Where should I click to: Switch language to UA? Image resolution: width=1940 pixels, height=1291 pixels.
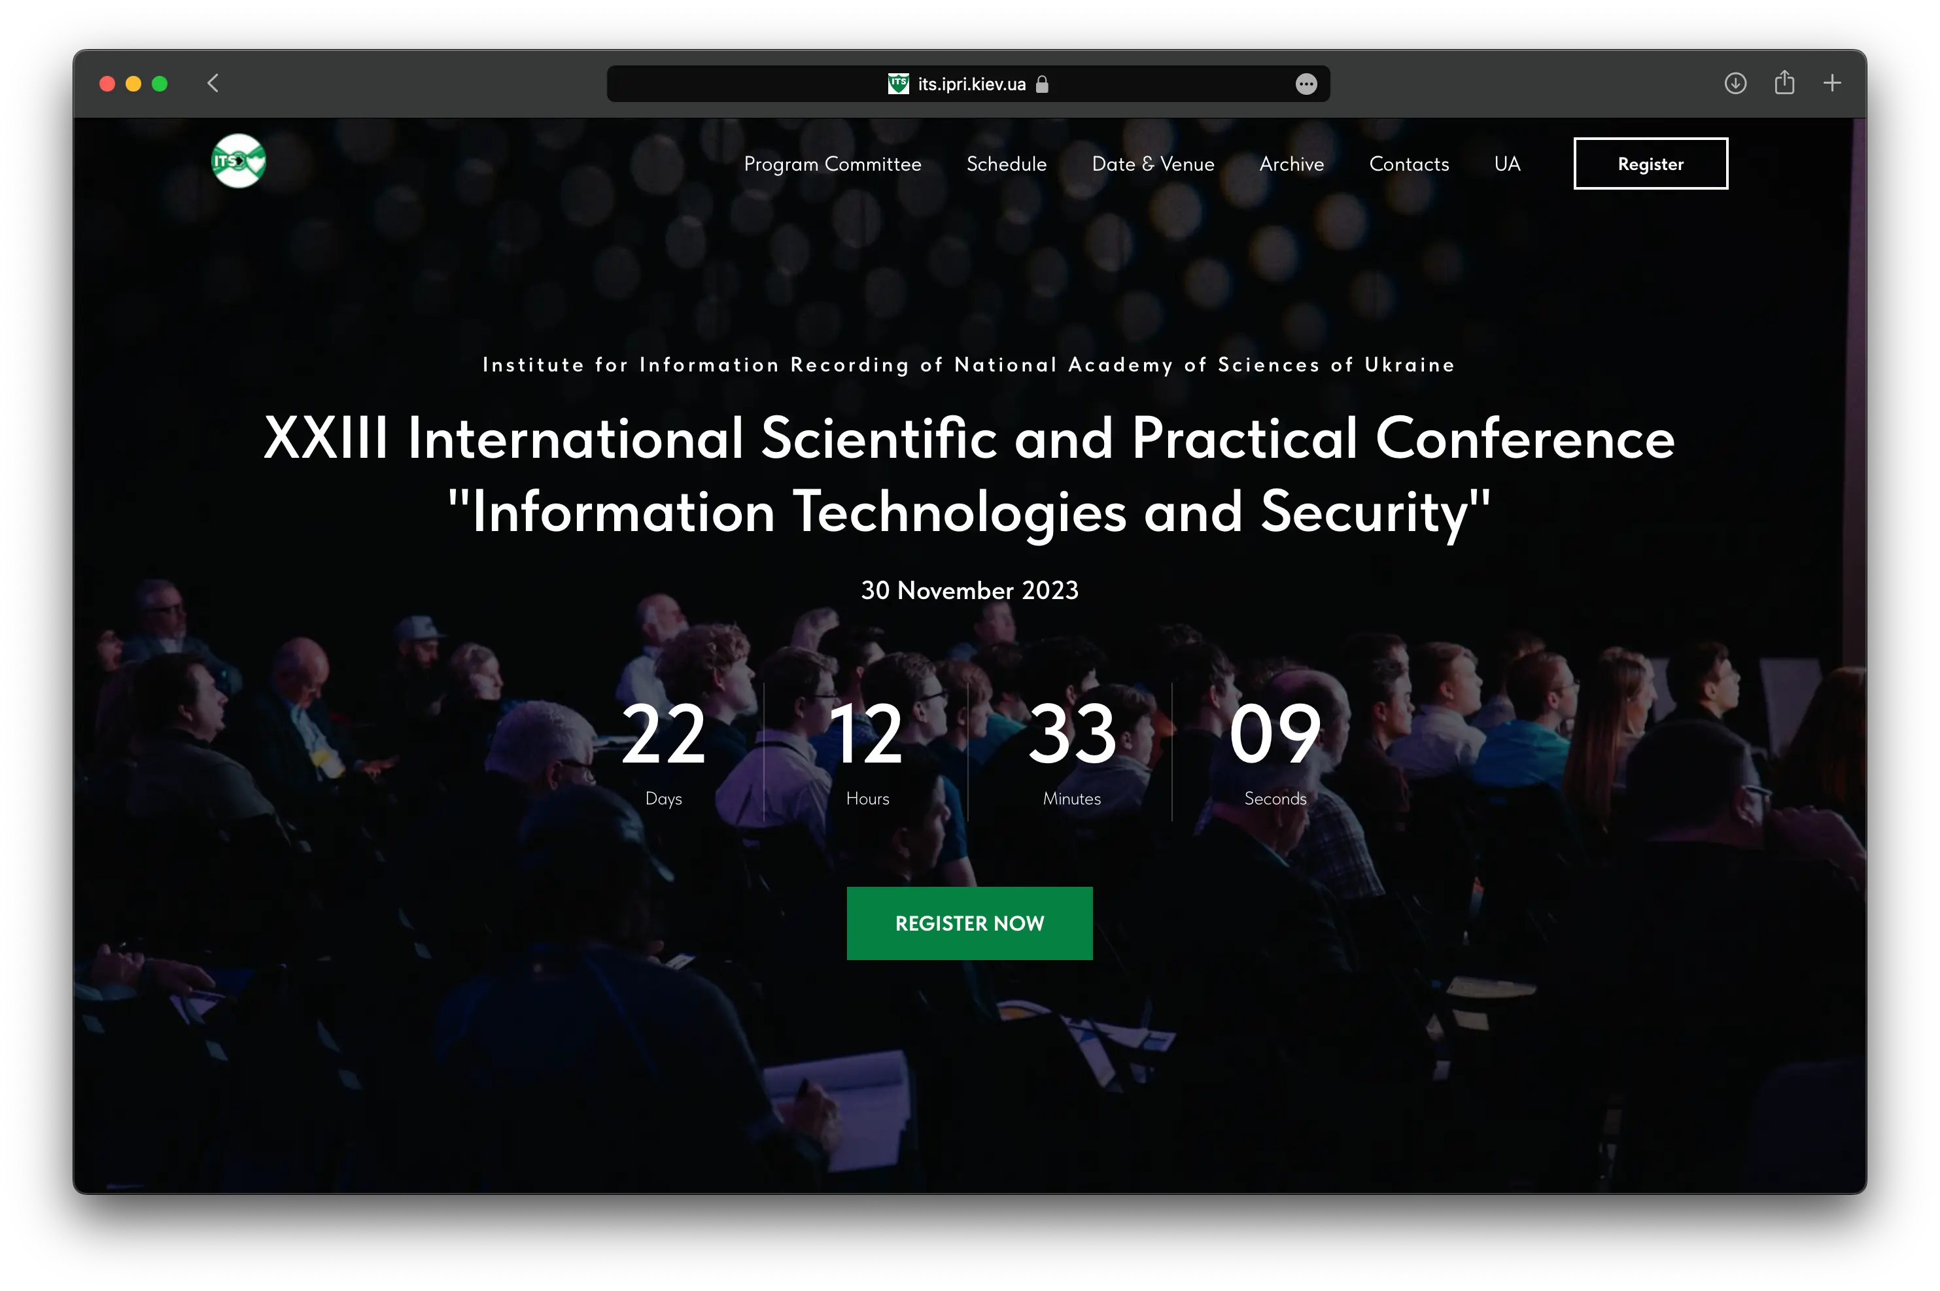1506,164
